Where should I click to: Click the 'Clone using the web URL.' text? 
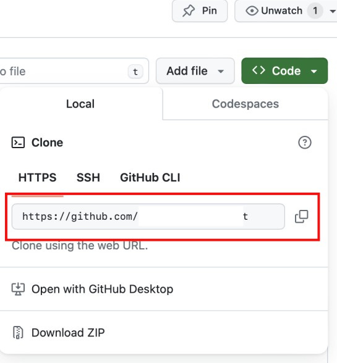[80, 246]
